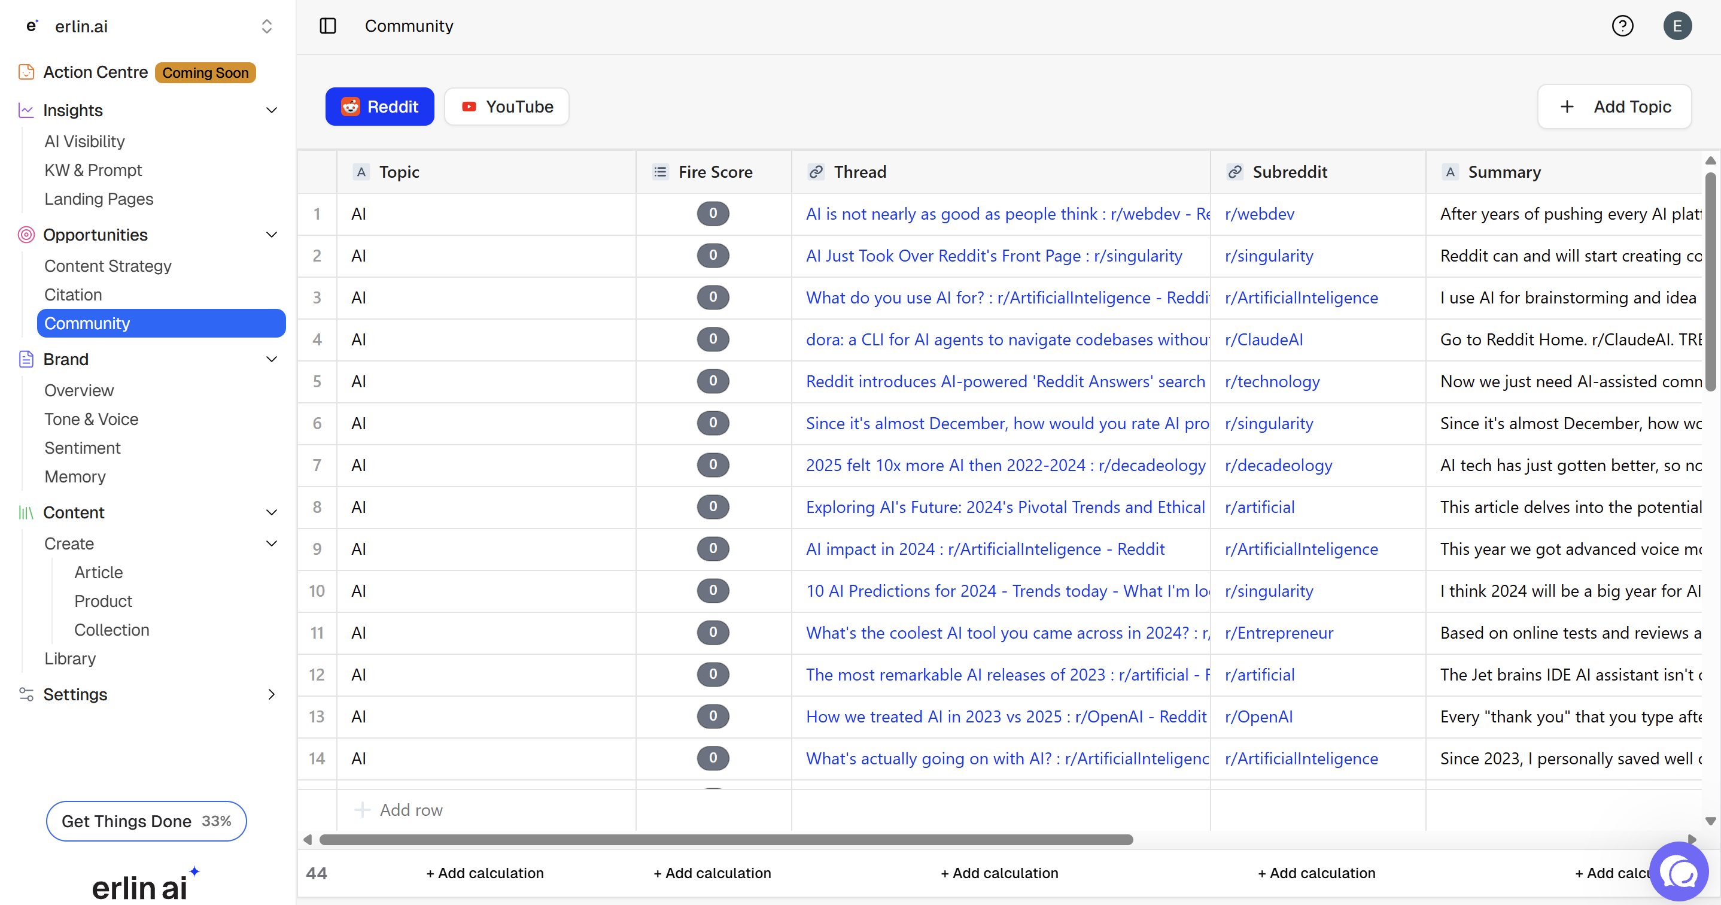Click the Topic column type icon

361,172
